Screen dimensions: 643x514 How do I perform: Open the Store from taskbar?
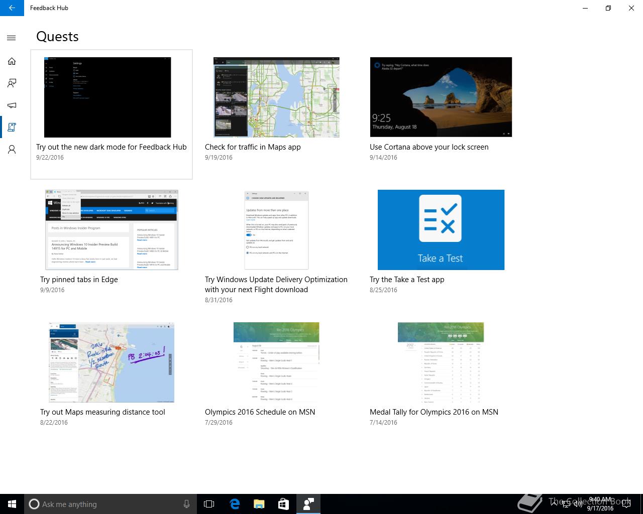283,504
